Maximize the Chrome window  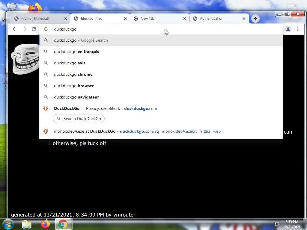(287, 14)
